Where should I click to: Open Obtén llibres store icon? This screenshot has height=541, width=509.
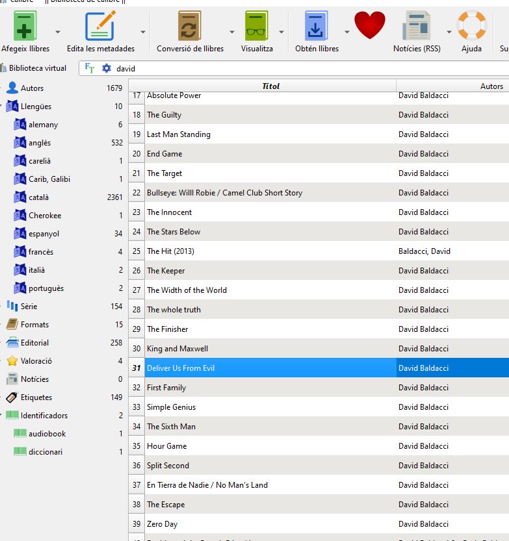tap(317, 27)
